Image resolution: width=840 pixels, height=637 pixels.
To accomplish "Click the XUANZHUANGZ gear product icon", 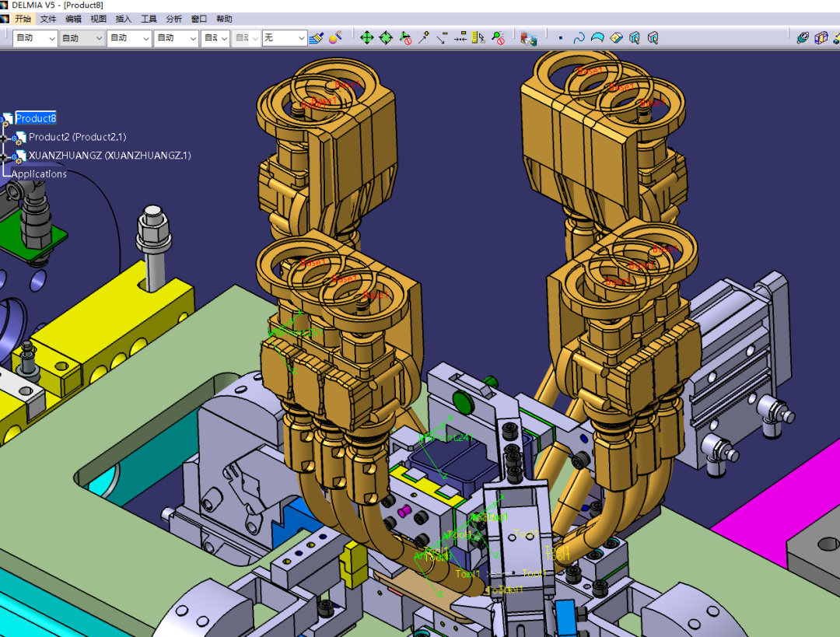I will pyautogui.click(x=18, y=156).
